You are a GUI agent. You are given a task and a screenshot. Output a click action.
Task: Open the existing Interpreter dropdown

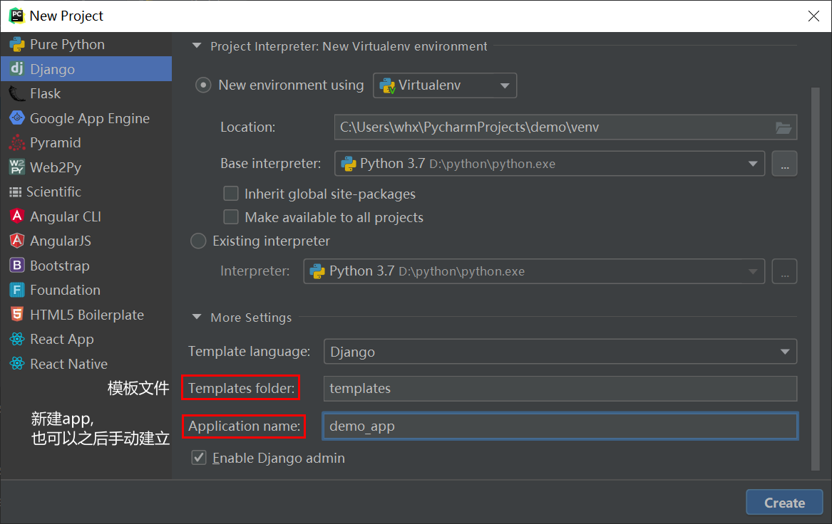click(534, 271)
